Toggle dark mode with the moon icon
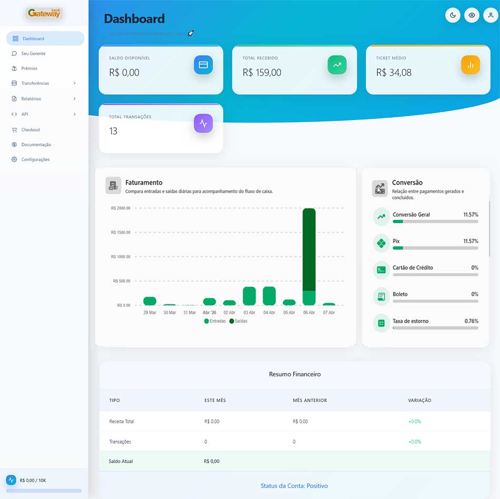This screenshot has height=499, width=500. click(453, 15)
